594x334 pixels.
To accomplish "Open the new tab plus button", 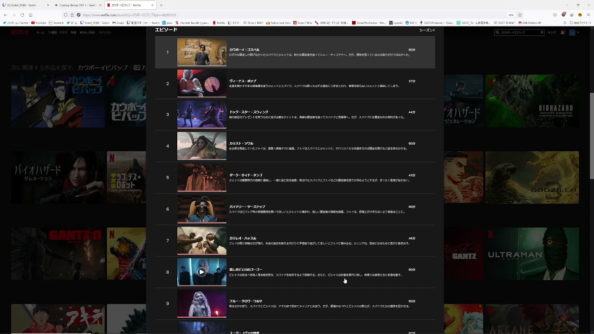I will (x=161, y=5).
